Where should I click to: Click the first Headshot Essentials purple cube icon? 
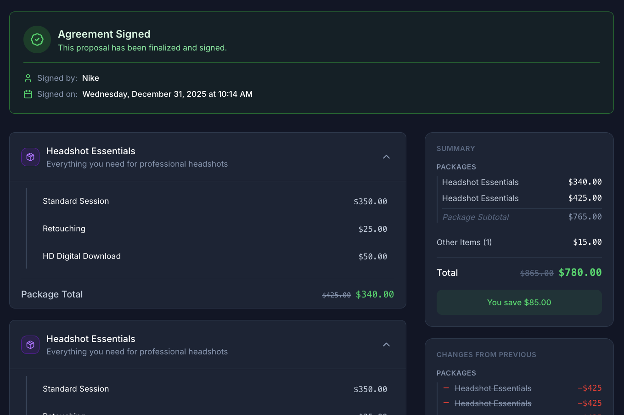coord(30,157)
